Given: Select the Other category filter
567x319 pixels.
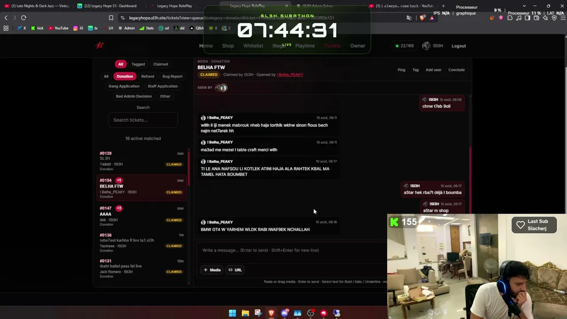Looking at the screenshot, I should coord(165,96).
